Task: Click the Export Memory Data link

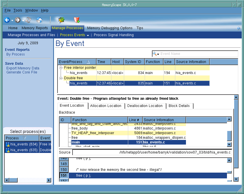Action: (x=23, y=68)
